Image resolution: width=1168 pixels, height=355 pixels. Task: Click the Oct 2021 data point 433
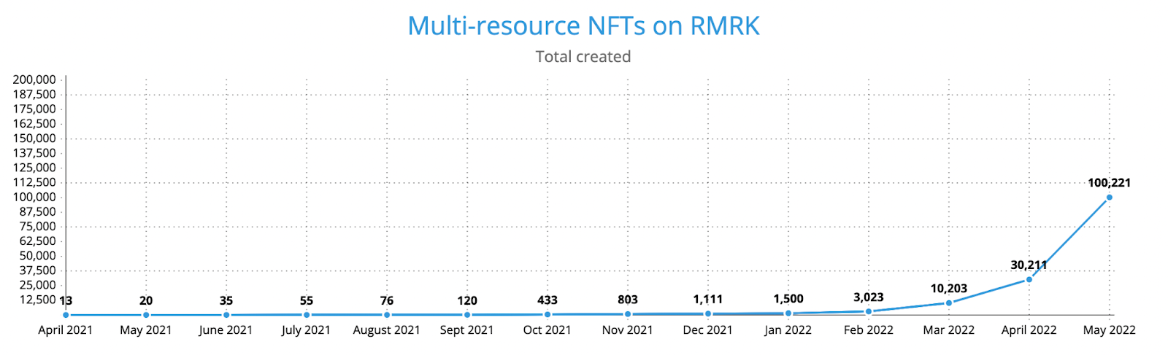tap(547, 314)
